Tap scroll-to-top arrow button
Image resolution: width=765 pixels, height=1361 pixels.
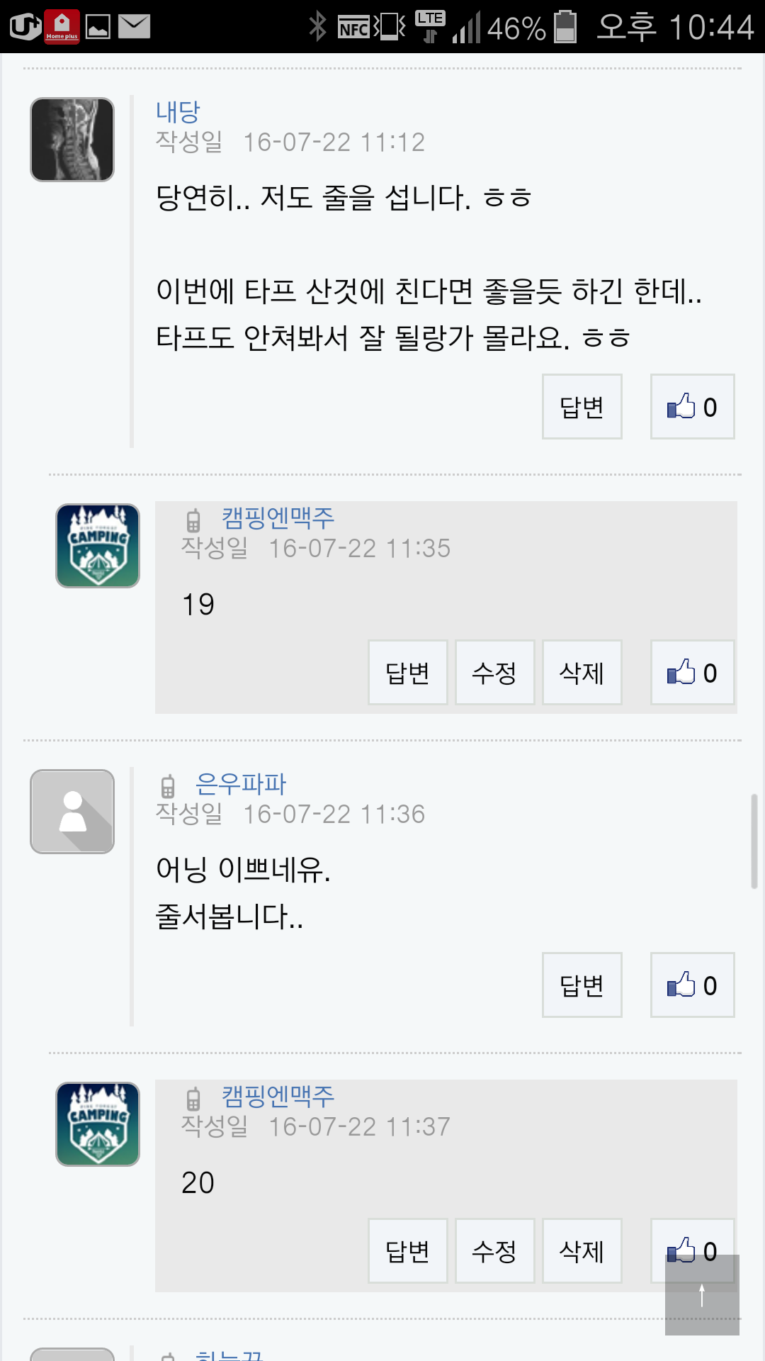click(702, 1295)
